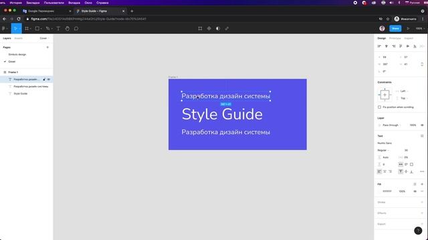The image size is (428, 240).
Task: Lock the selected text layer in the Layers list
Action: tap(44, 79)
